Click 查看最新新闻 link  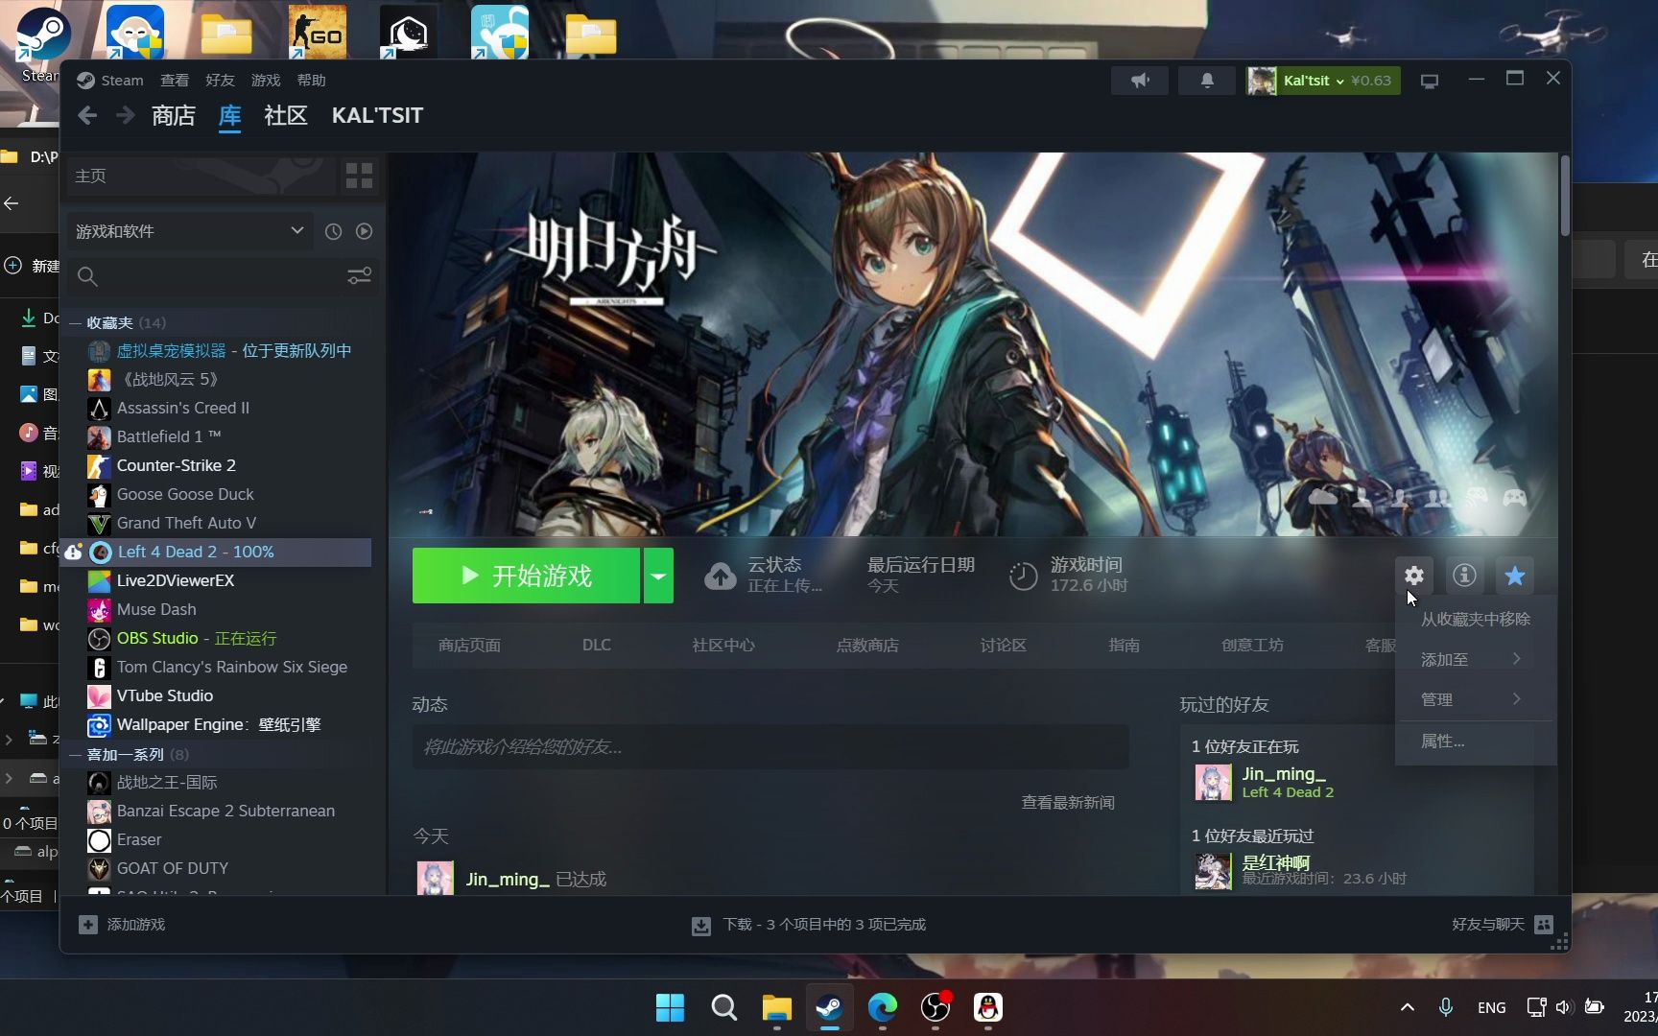point(1068,803)
